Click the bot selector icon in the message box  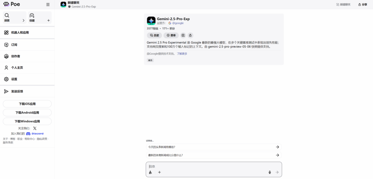(x=150, y=172)
